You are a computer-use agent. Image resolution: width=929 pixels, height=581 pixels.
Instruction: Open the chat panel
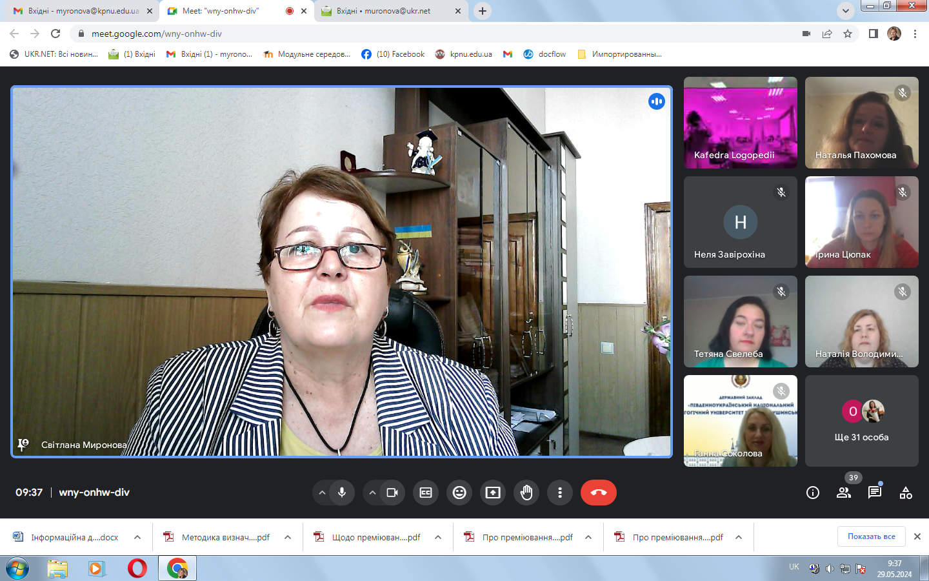pyautogui.click(x=875, y=493)
